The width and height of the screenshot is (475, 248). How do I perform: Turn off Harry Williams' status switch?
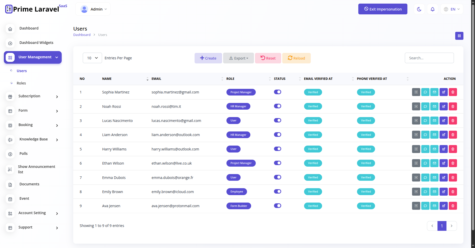tap(278, 149)
